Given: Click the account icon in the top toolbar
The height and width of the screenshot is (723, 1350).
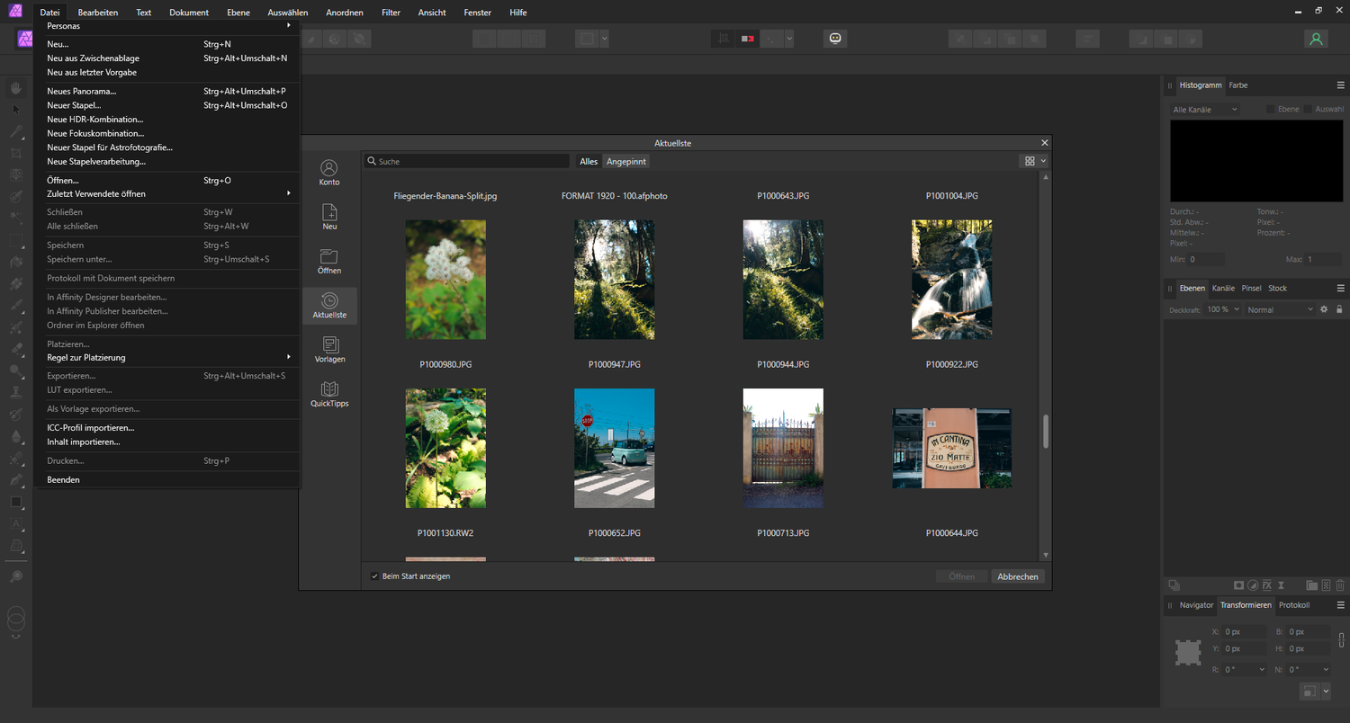Looking at the screenshot, I should tap(1316, 39).
